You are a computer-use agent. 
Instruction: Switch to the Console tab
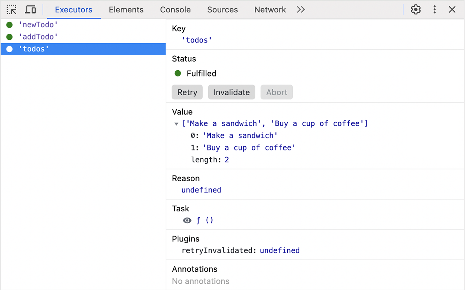click(175, 9)
